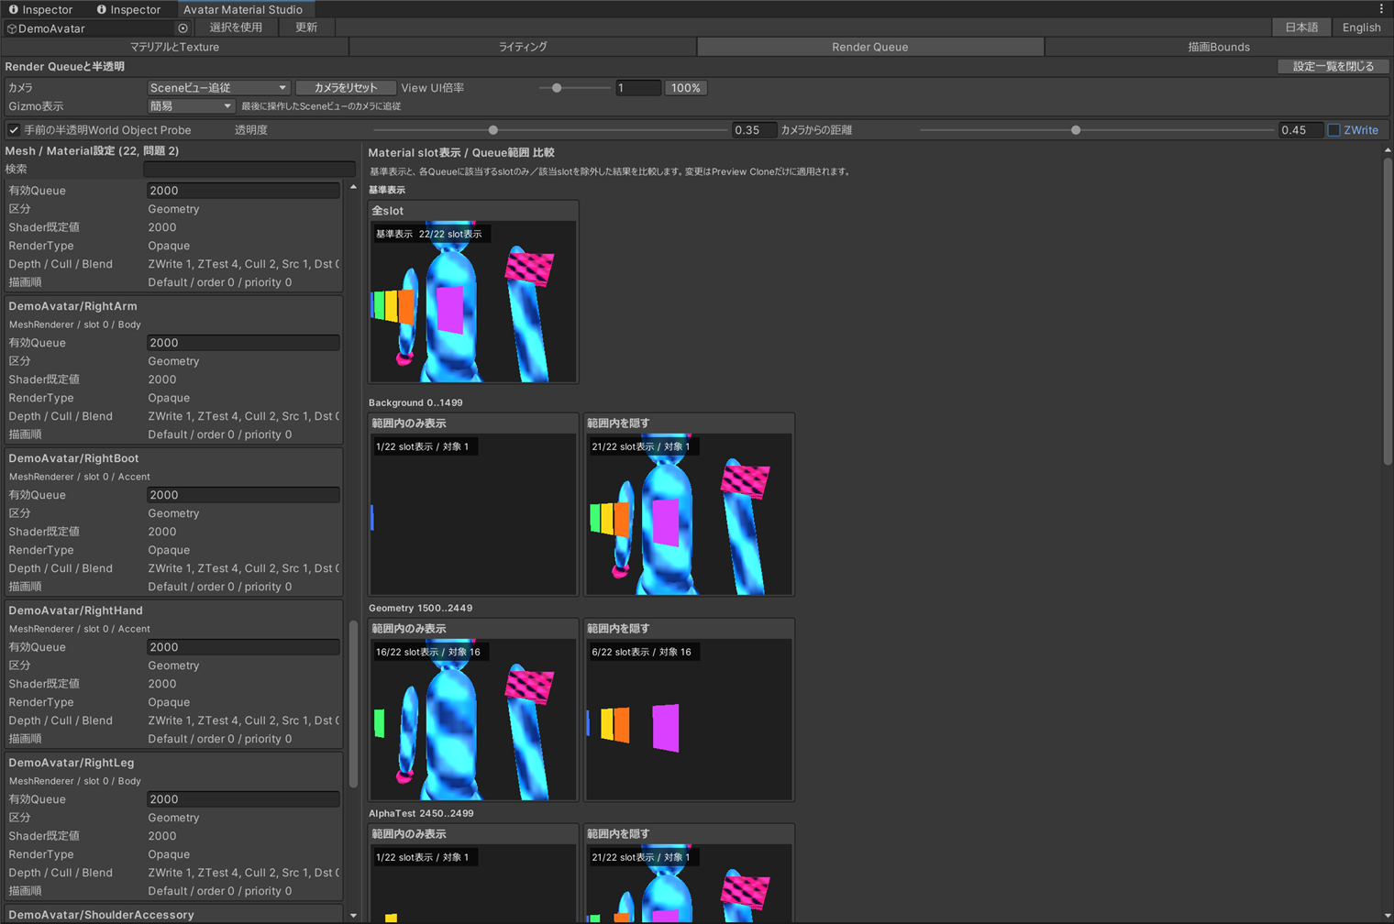The width and height of the screenshot is (1394, 924).
Task: Enable the ZWrite checkbox
Action: 1333,130
